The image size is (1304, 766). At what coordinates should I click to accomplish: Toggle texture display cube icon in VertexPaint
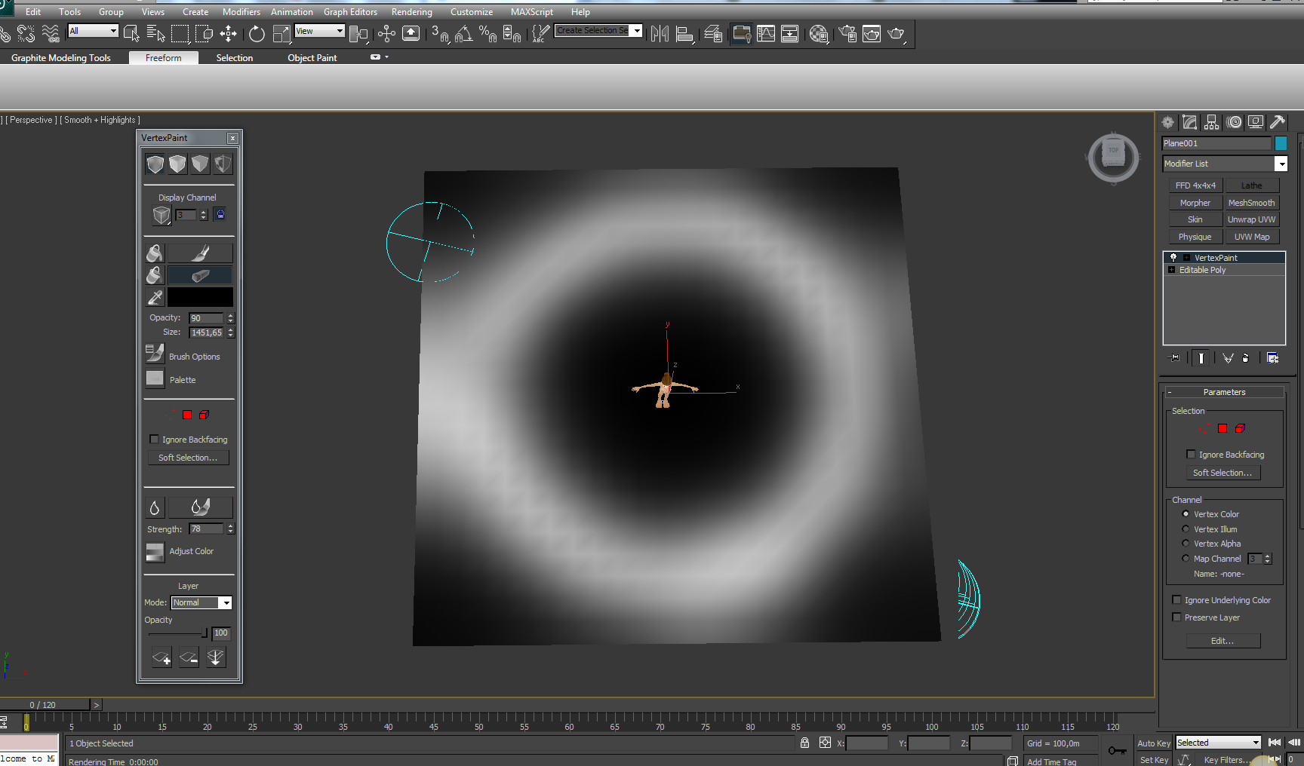pyautogui.click(x=223, y=164)
